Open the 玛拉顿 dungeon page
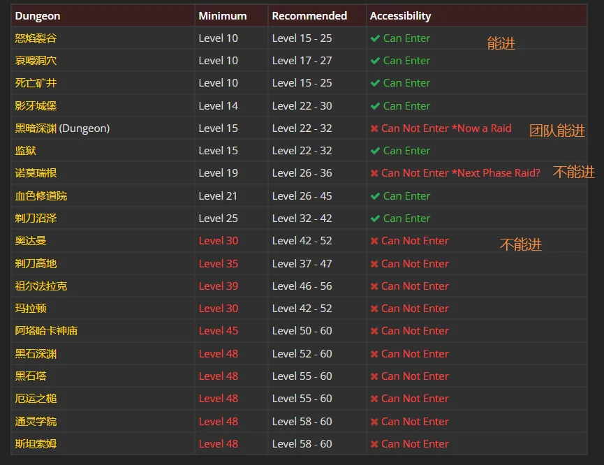Screen dimensions: 604x465 pyautogui.click(x=31, y=309)
